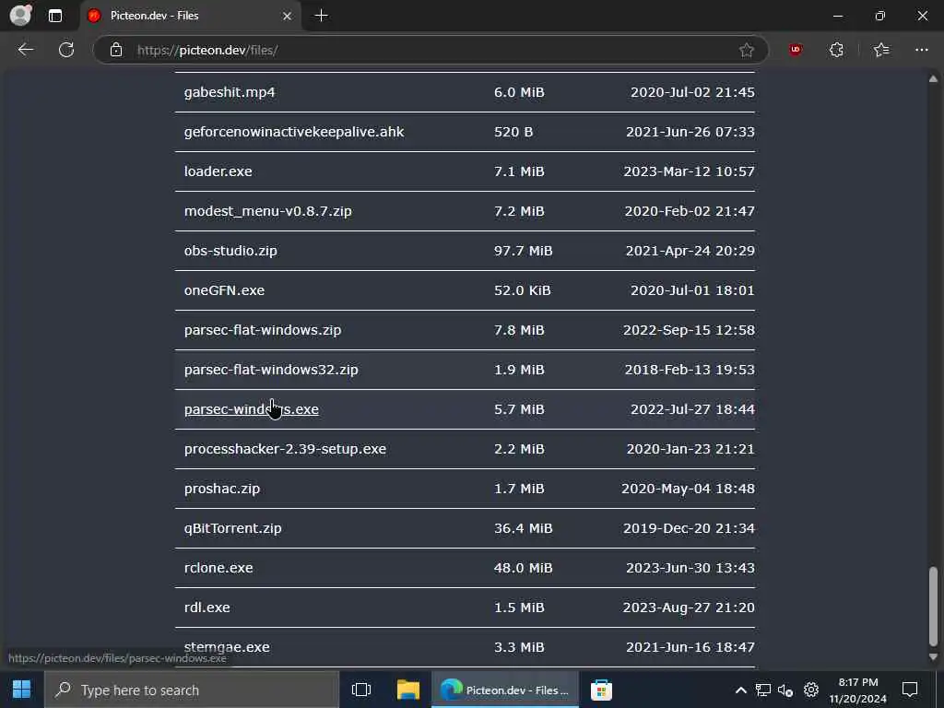Download parsec-windows.exe
The image size is (944, 708).
pos(251,409)
